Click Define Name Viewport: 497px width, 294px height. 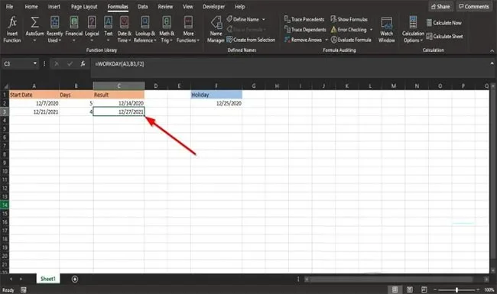(243, 19)
